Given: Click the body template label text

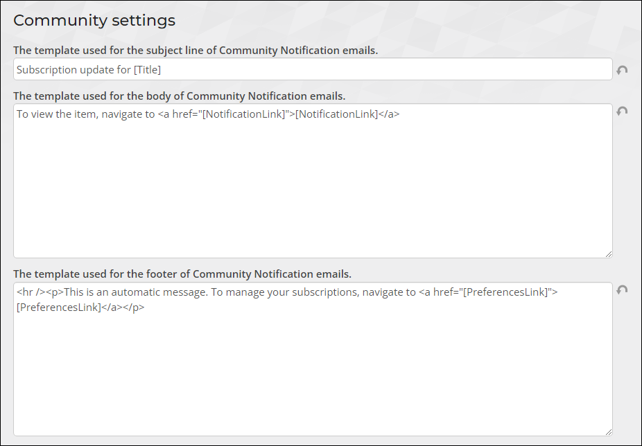Looking at the screenshot, I should pyautogui.click(x=180, y=96).
